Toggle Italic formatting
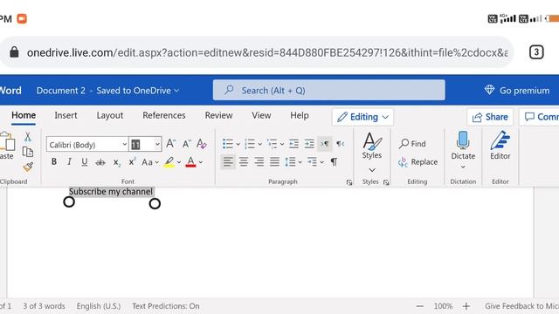Image resolution: width=559 pixels, height=314 pixels. pos(69,161)
